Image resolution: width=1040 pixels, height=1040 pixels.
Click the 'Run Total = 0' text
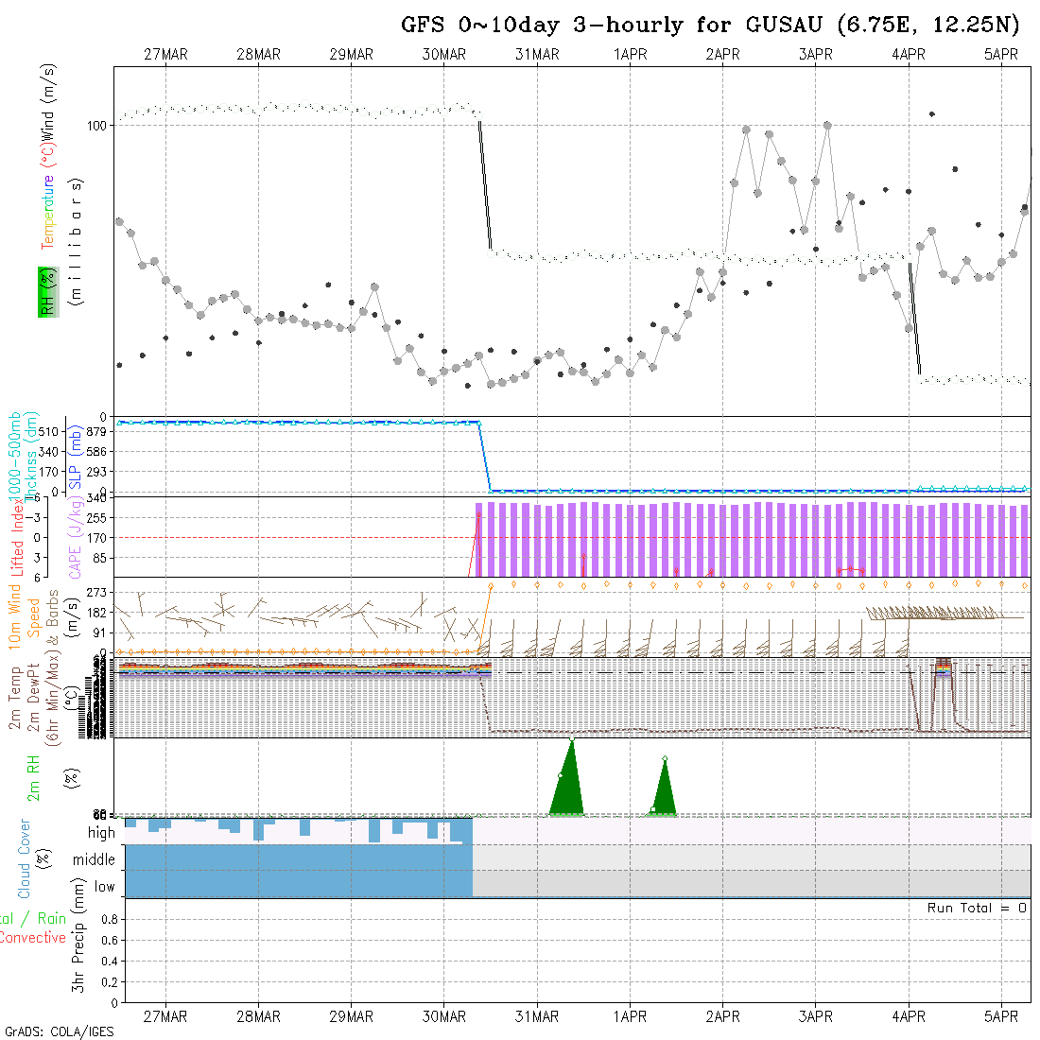point(977,908)
